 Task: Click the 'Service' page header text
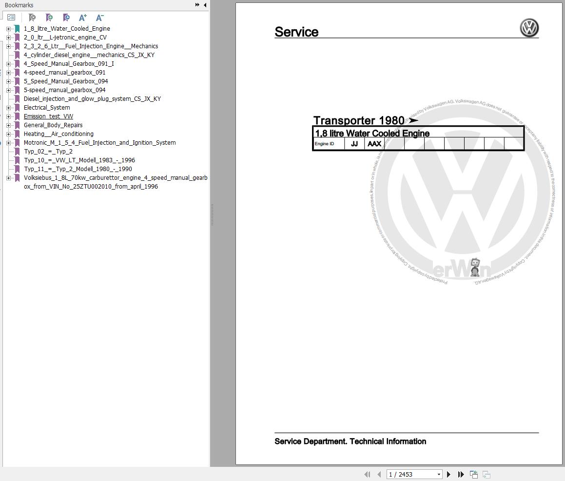[x=296, y=32]
